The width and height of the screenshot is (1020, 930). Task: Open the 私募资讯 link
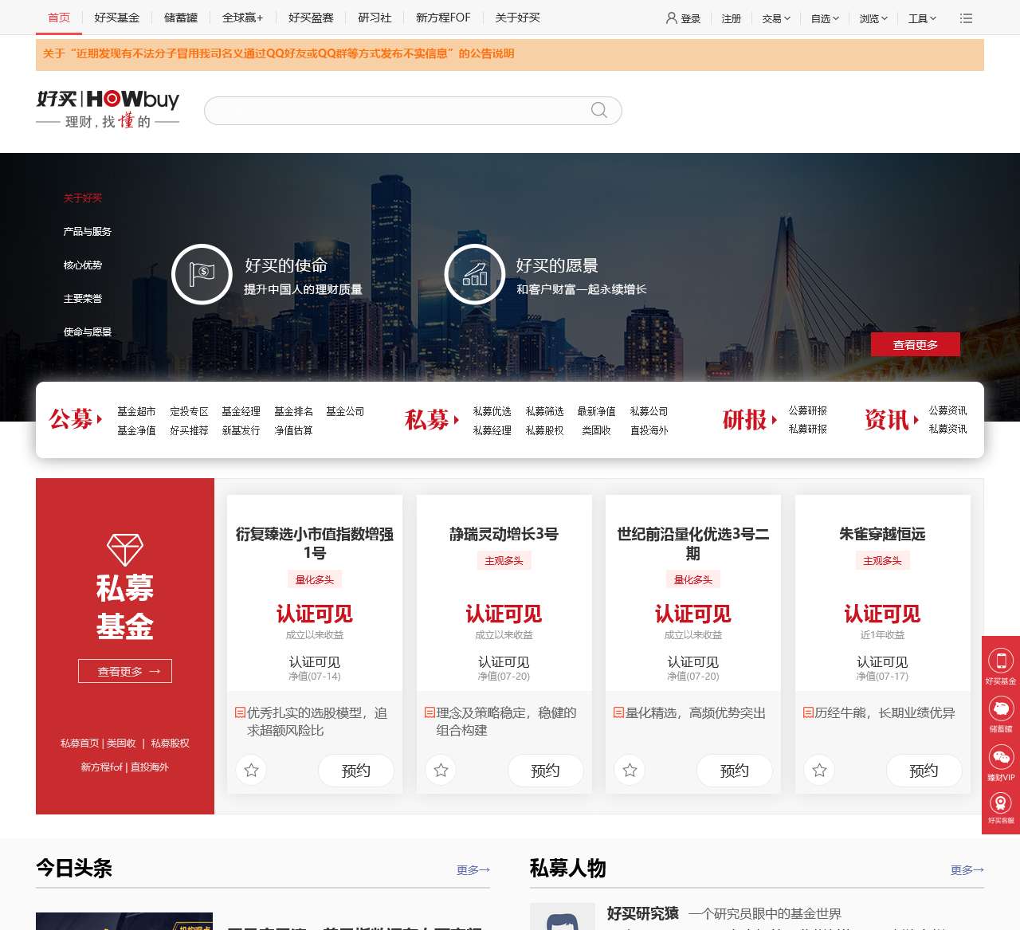click(x=947, y=429)
